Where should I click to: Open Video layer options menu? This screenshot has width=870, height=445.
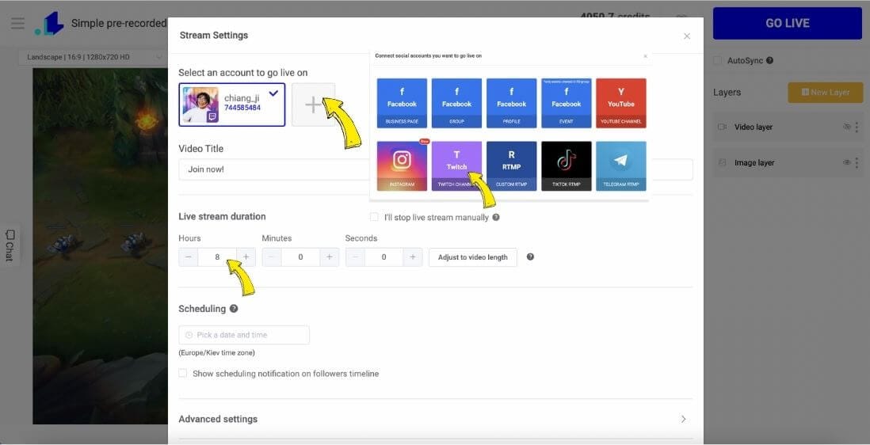click(x=857, y=127)
